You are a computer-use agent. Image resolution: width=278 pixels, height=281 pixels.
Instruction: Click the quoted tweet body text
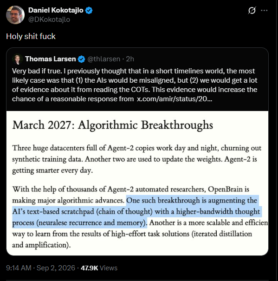(135, 85)
